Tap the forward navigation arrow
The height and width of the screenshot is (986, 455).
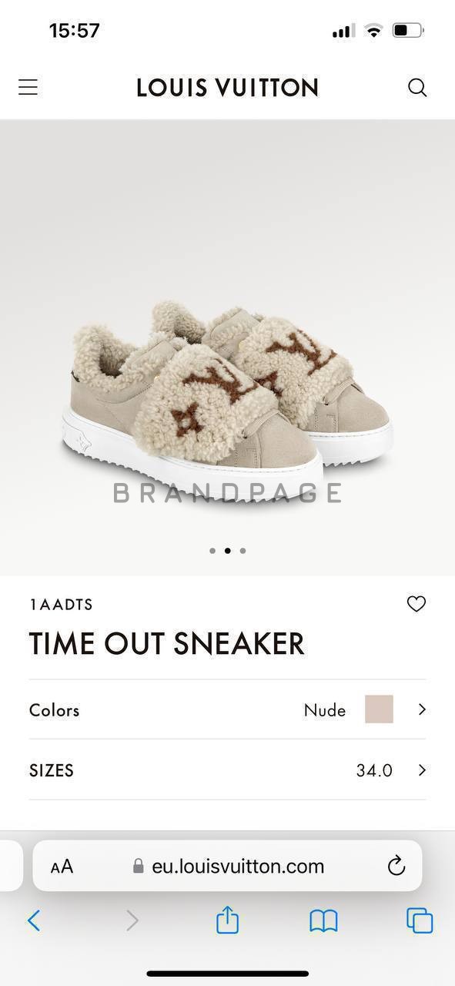coord(132,921)
